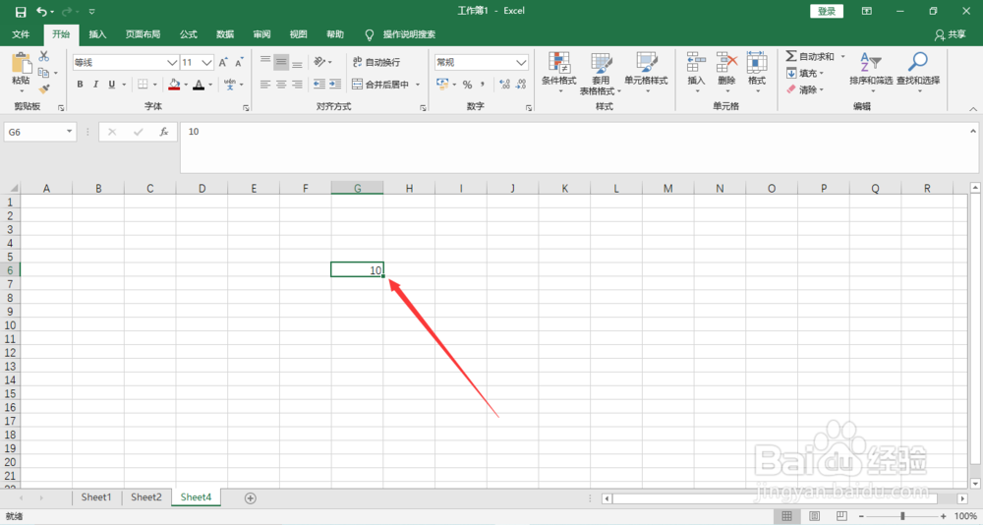Click the 格式 cells button

pos(757,72)
